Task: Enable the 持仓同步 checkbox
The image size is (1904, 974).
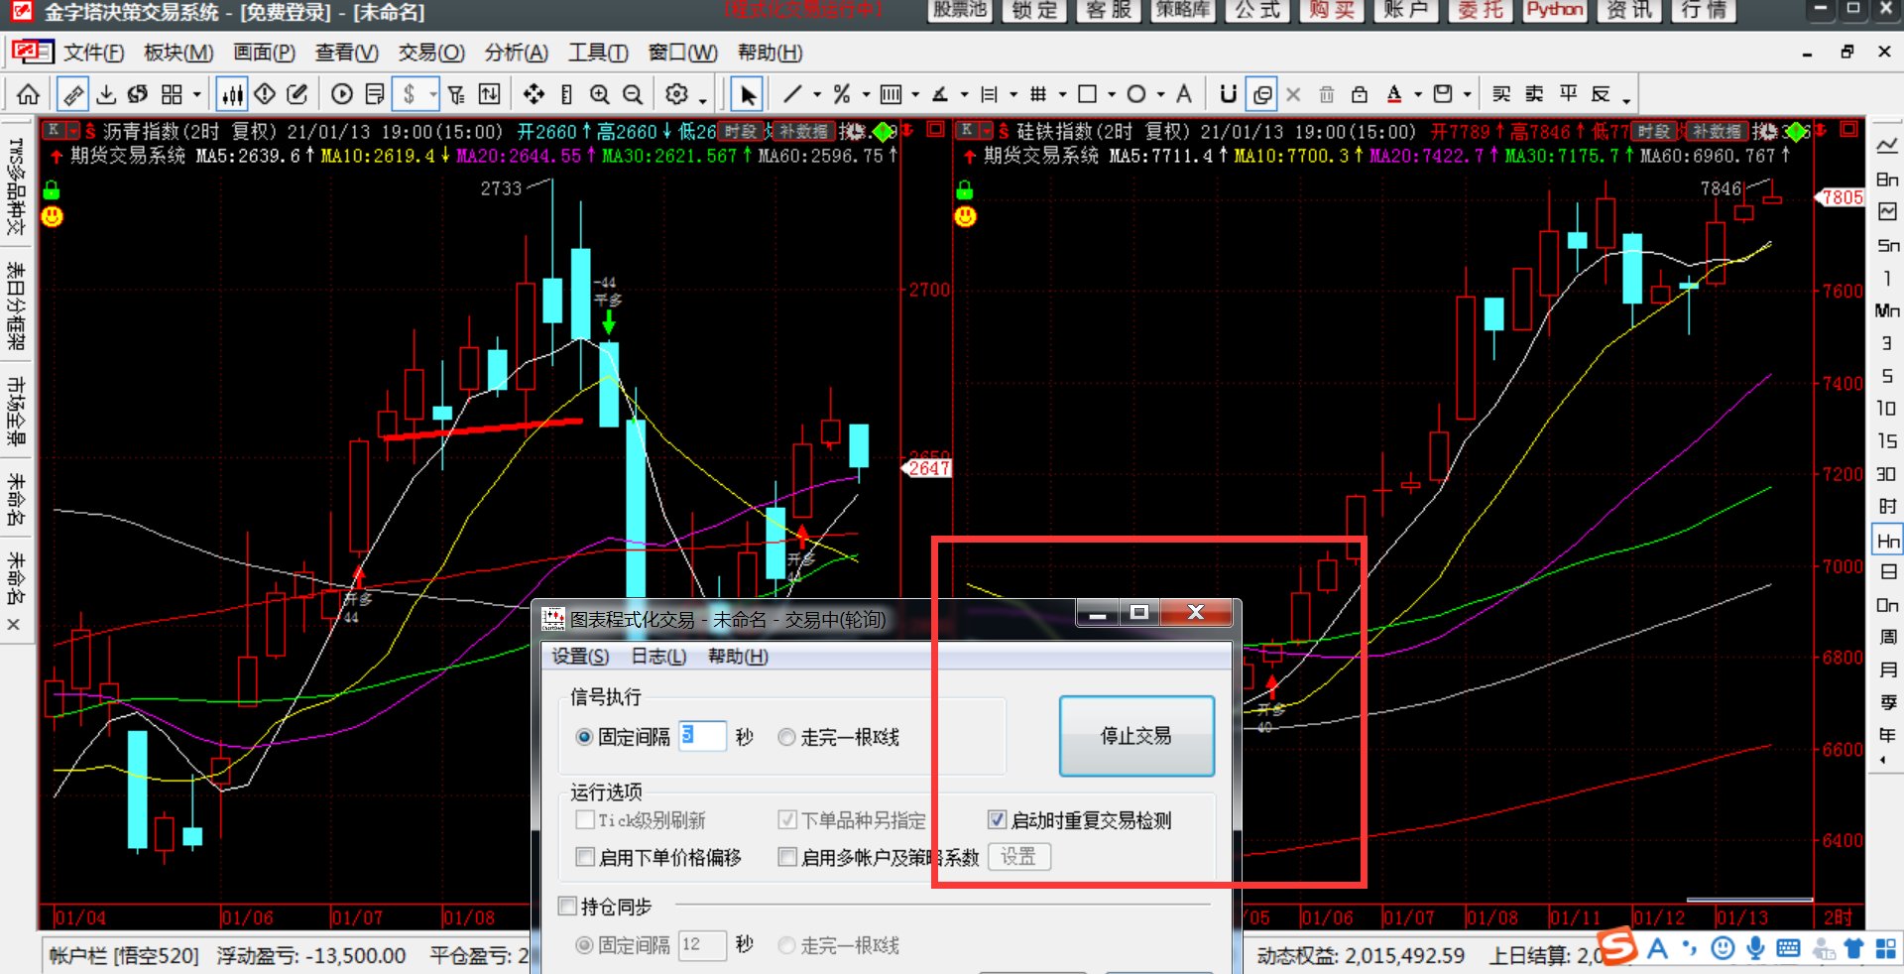Action: click(x=567, y=907)
